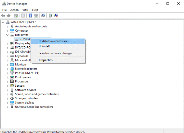The width and height of the screenshot is (184, 133).
Task: Click the Print queues printer icon
Action: (x=12, y=77)
